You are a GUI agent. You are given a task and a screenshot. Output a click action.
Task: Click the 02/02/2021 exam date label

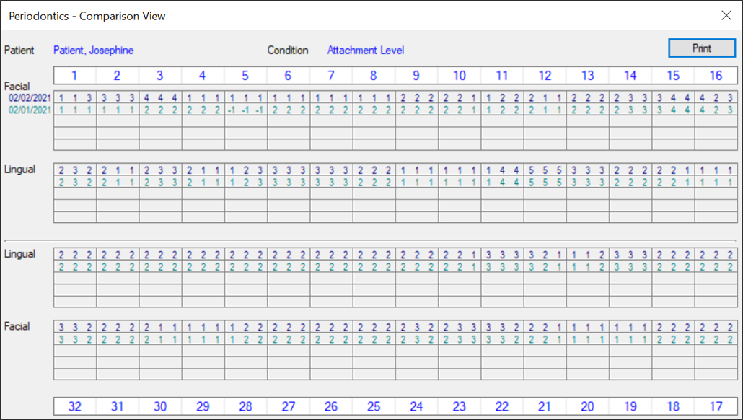pos(30,97)
